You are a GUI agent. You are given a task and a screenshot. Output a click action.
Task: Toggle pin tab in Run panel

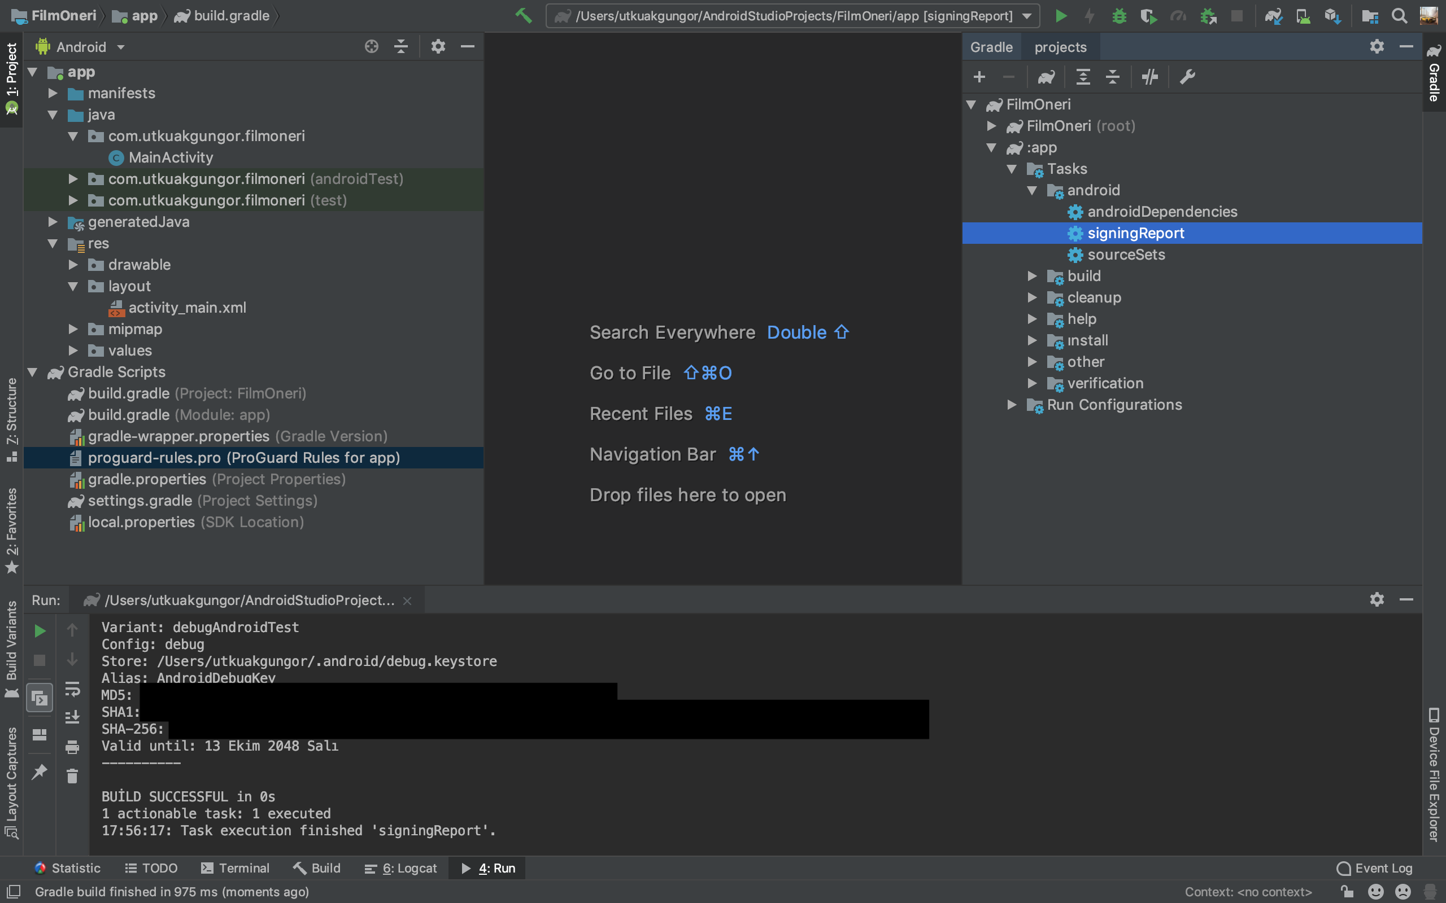pyautogui.click(x=40, y=772)
